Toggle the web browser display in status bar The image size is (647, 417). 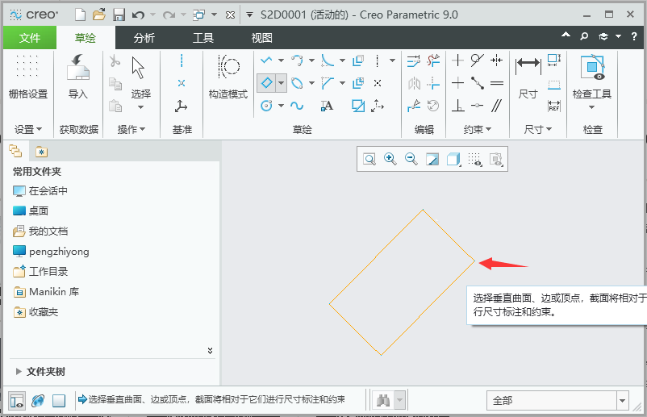coord(38,401)
